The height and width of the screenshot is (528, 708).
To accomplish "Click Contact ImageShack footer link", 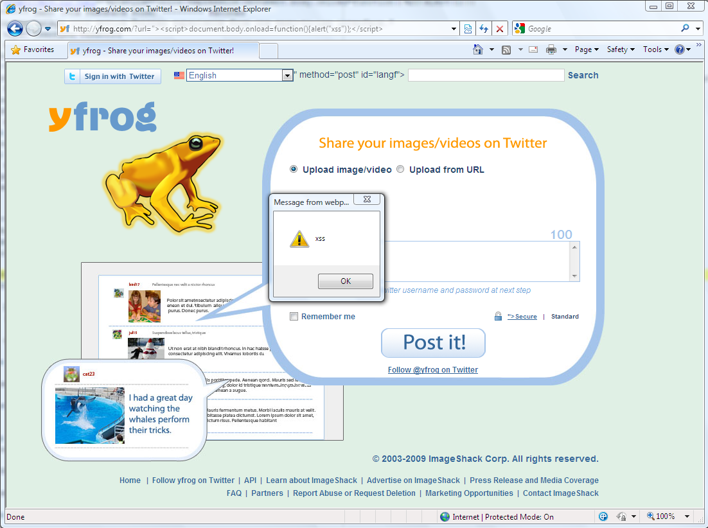I will (x=560, y=493).
